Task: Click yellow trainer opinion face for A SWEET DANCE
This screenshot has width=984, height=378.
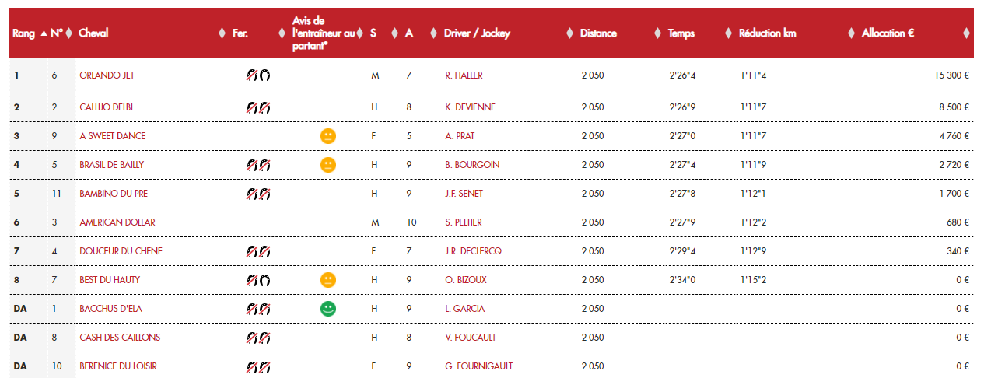Action: click(328, 136)
